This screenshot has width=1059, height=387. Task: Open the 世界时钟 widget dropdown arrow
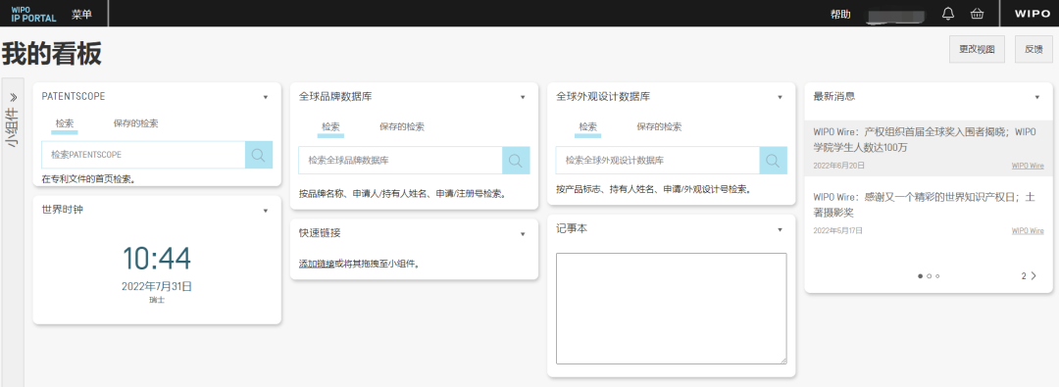266,211
